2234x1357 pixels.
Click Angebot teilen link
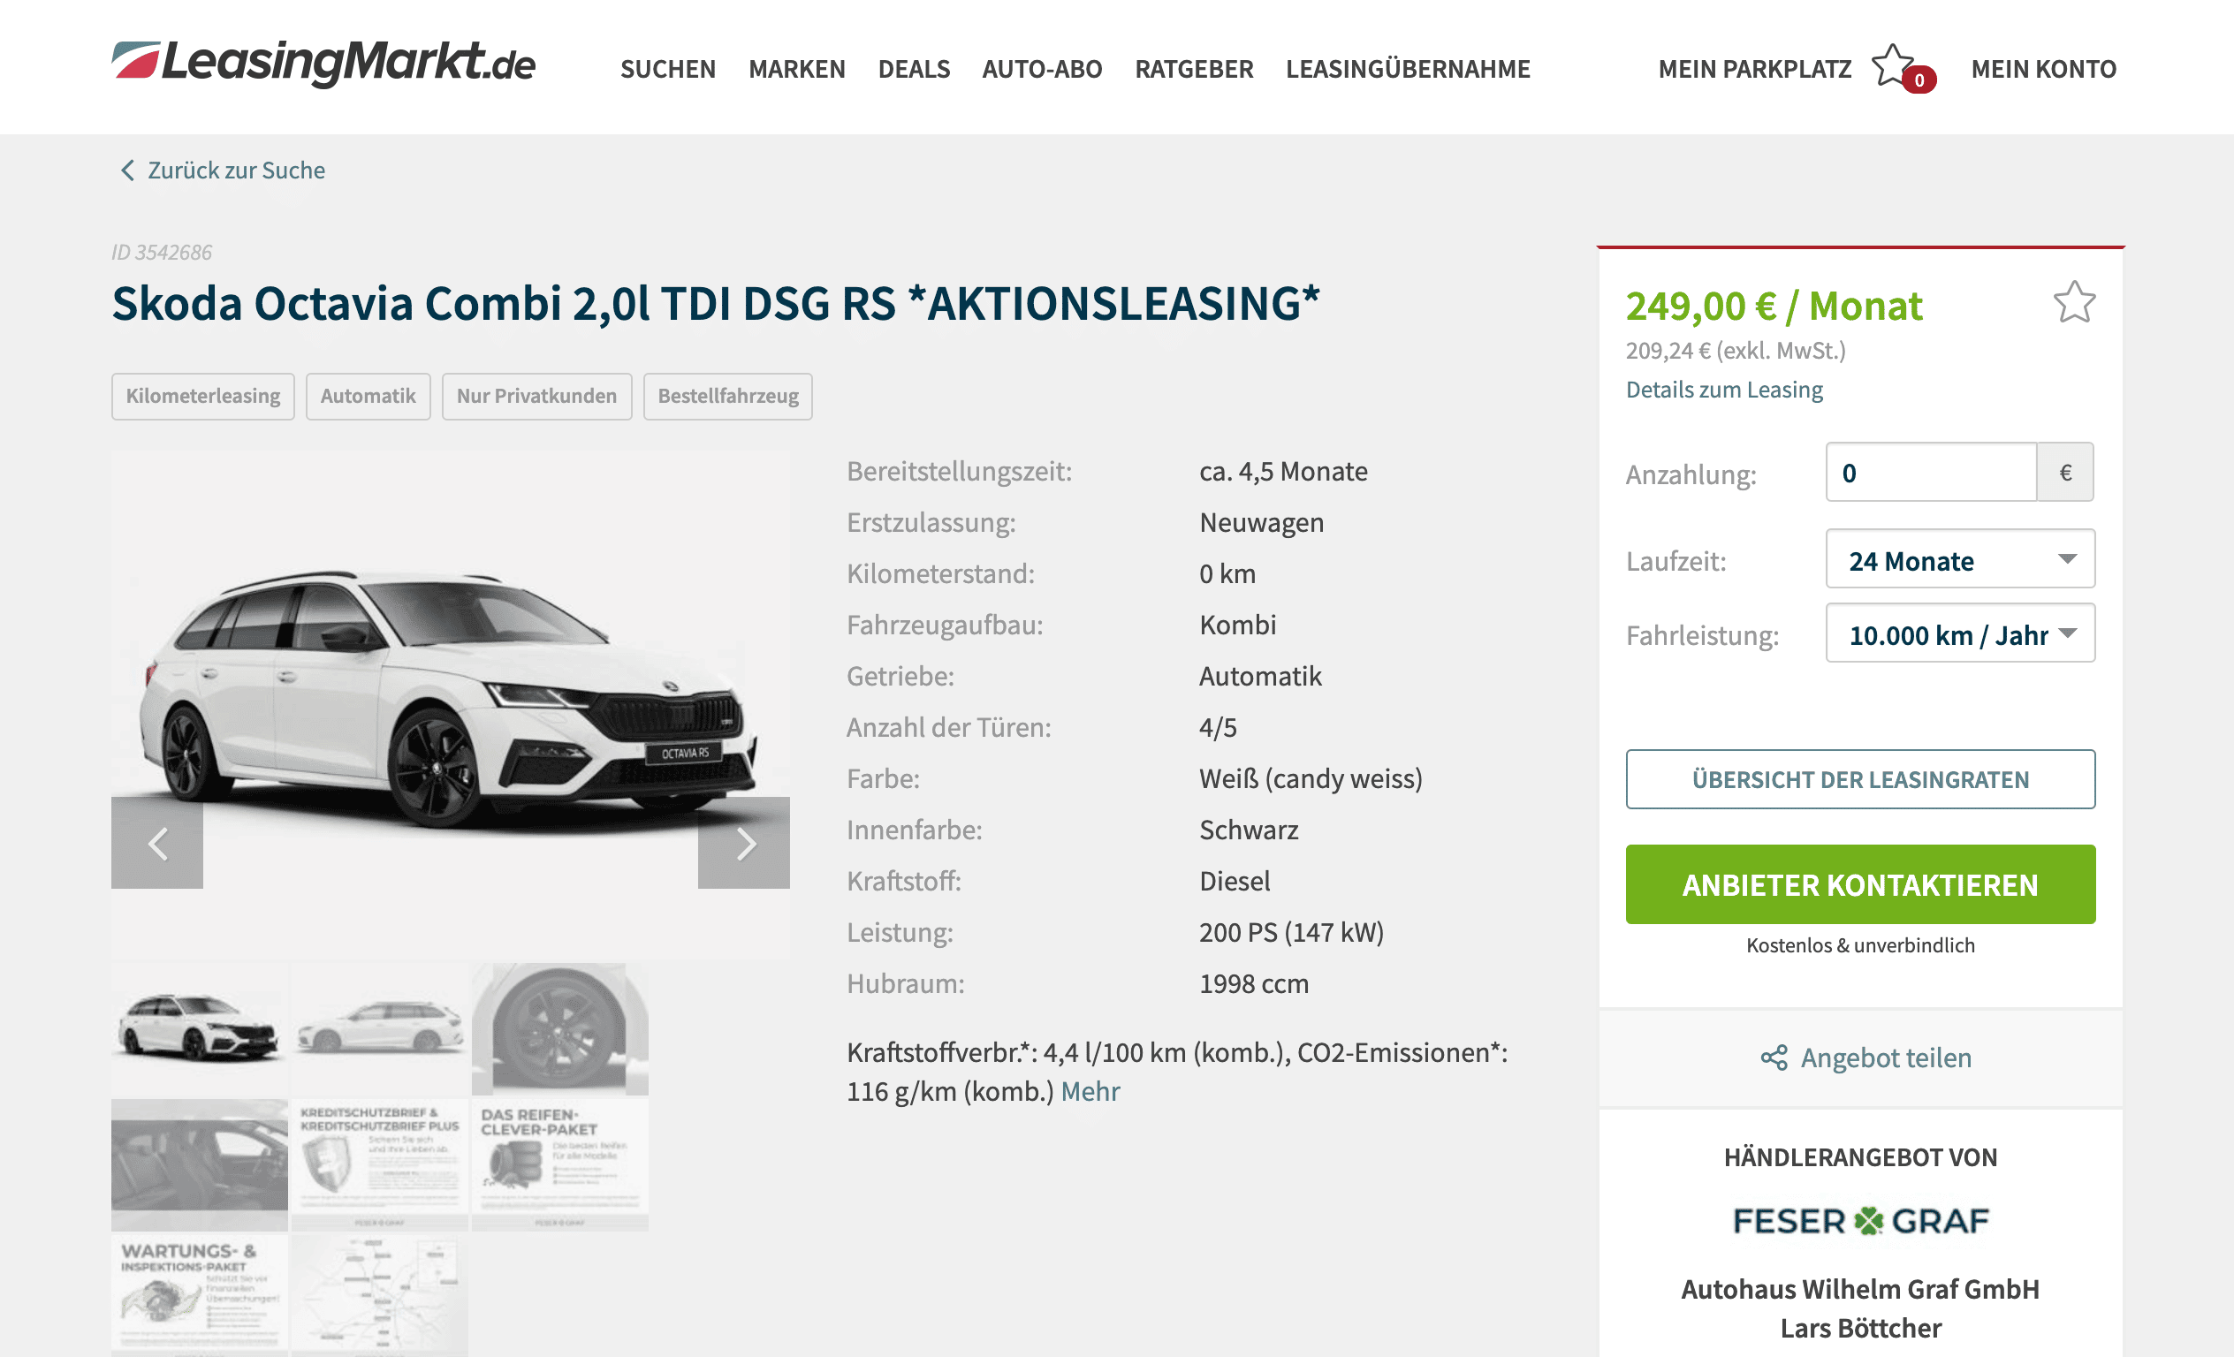coord(1886,1058)
